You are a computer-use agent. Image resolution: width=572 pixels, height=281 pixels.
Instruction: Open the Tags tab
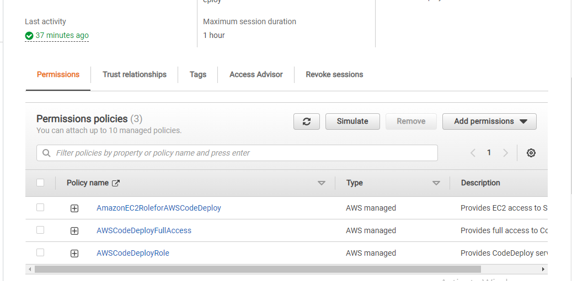[x=198, y=75]
